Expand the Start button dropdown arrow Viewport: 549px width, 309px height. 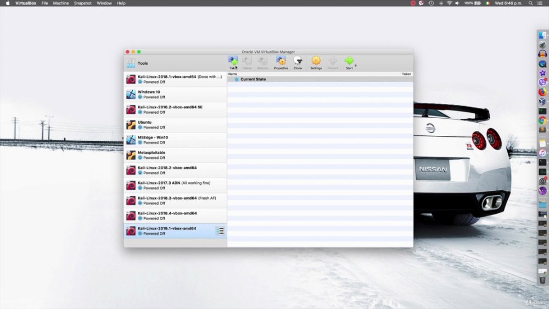356,65
